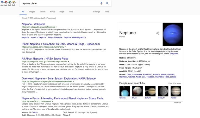The width and height of the screenshot is (200, 118).
Task: Open the large Neptune planet image
Action: pos(173,34)
